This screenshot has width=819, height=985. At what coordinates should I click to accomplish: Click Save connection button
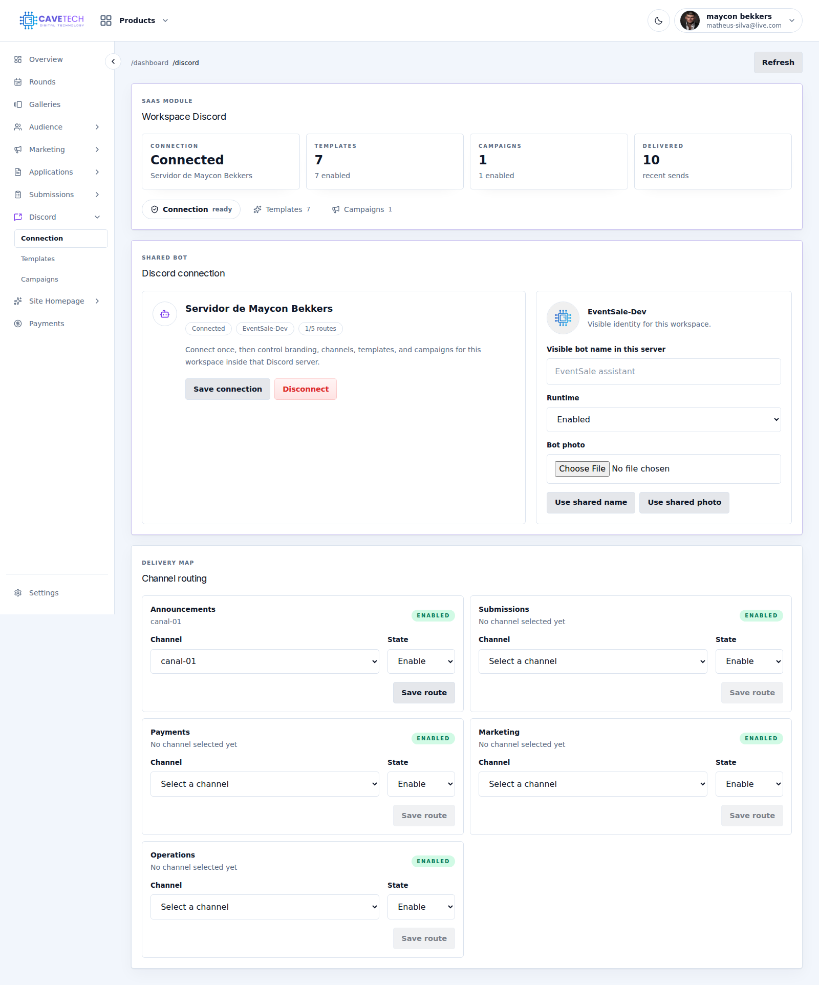click(x=228, y=389)
